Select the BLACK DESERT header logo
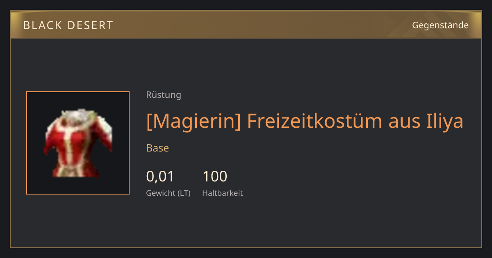The height and width of the screenshot is (258, 492). 68,25
